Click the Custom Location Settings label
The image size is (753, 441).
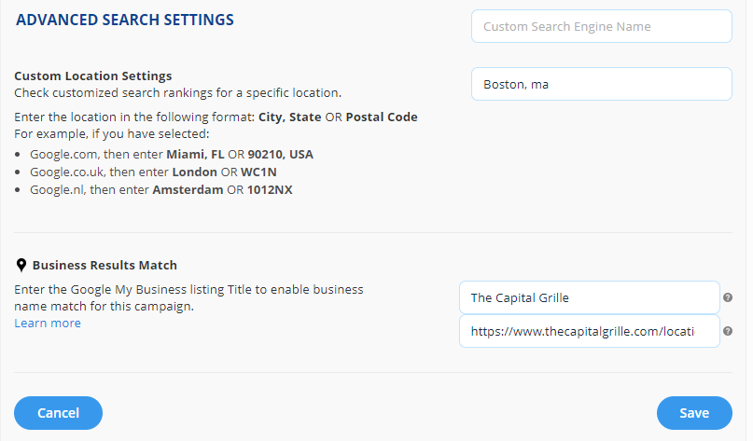[93, 76]
